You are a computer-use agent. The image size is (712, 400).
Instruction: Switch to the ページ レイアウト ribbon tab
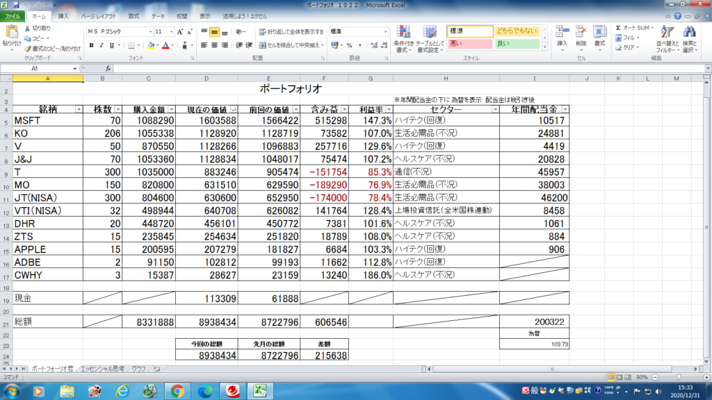click(99, 17)
